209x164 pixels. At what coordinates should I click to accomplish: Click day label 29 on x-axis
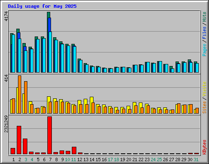click(x=184, y=159)
